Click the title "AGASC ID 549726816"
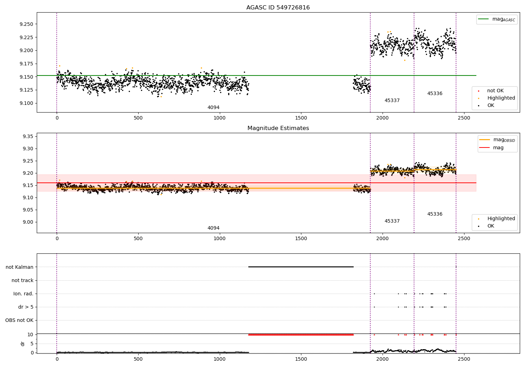The height and width of the screenshot is (367, 525). click(278, 8)
